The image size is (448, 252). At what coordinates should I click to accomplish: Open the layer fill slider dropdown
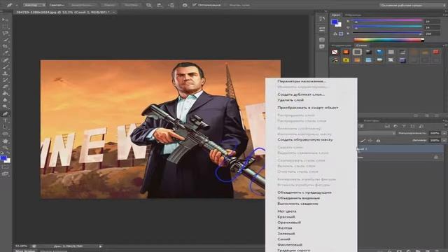point(444,140)
